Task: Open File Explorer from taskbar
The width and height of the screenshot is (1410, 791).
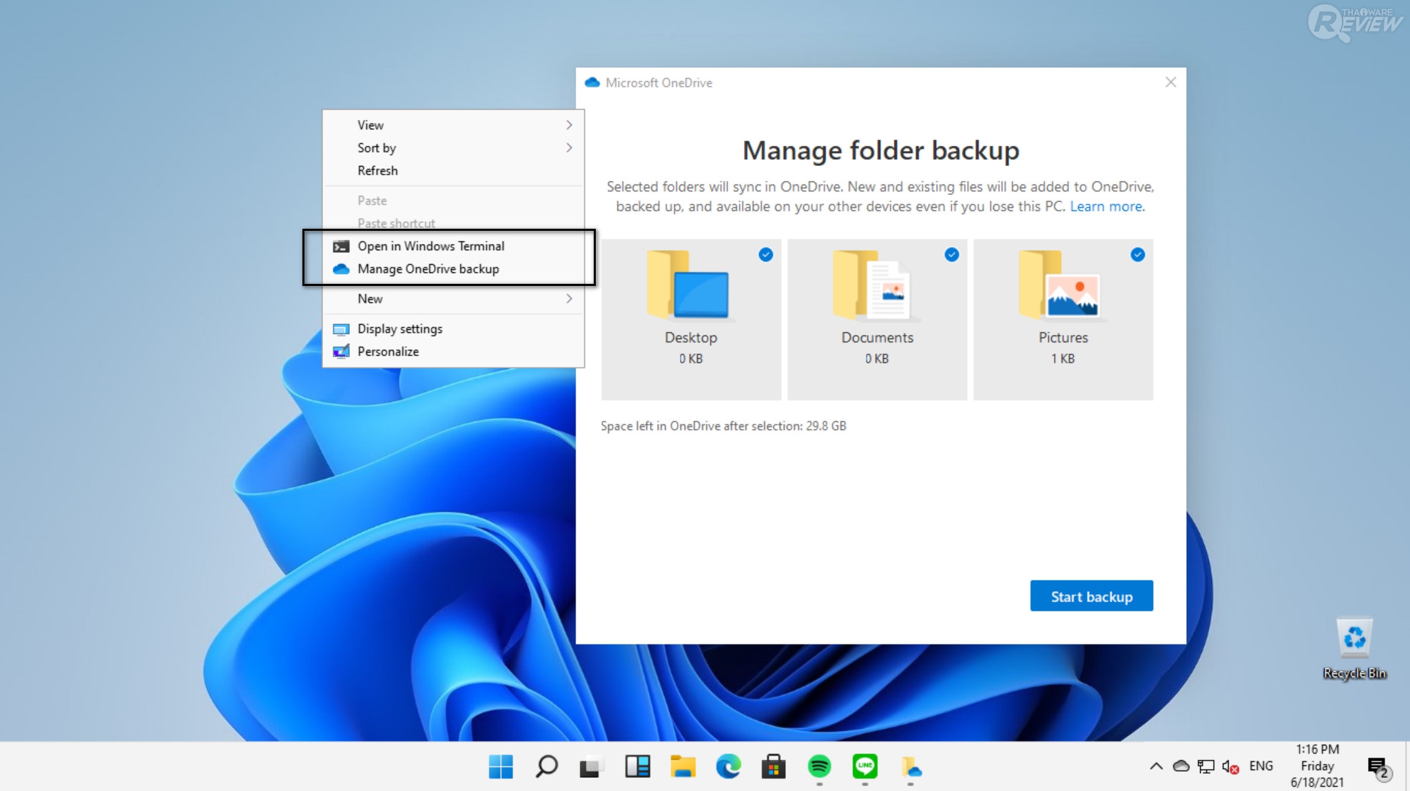Action: tap(683, 766)
